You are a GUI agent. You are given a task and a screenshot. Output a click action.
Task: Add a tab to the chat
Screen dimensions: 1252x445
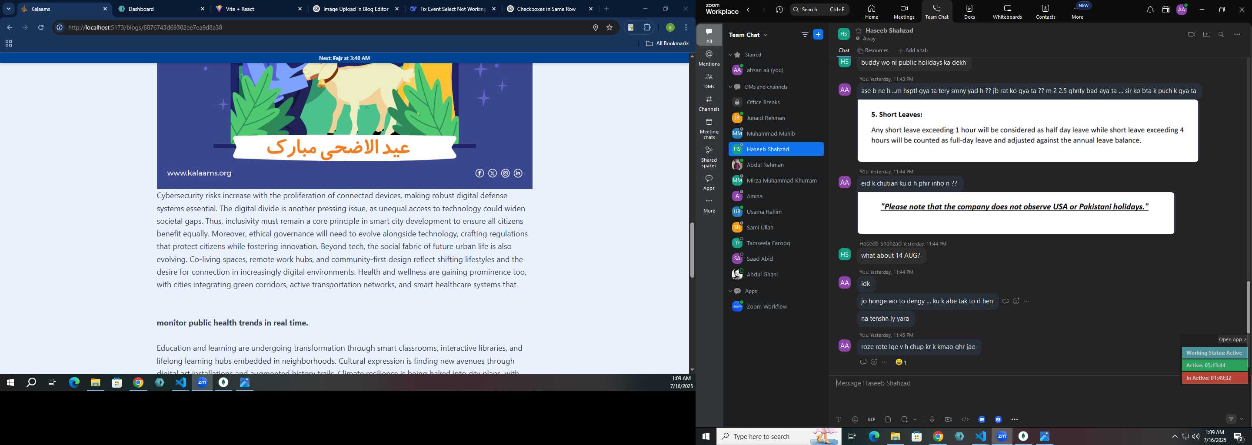coord(913,50)
